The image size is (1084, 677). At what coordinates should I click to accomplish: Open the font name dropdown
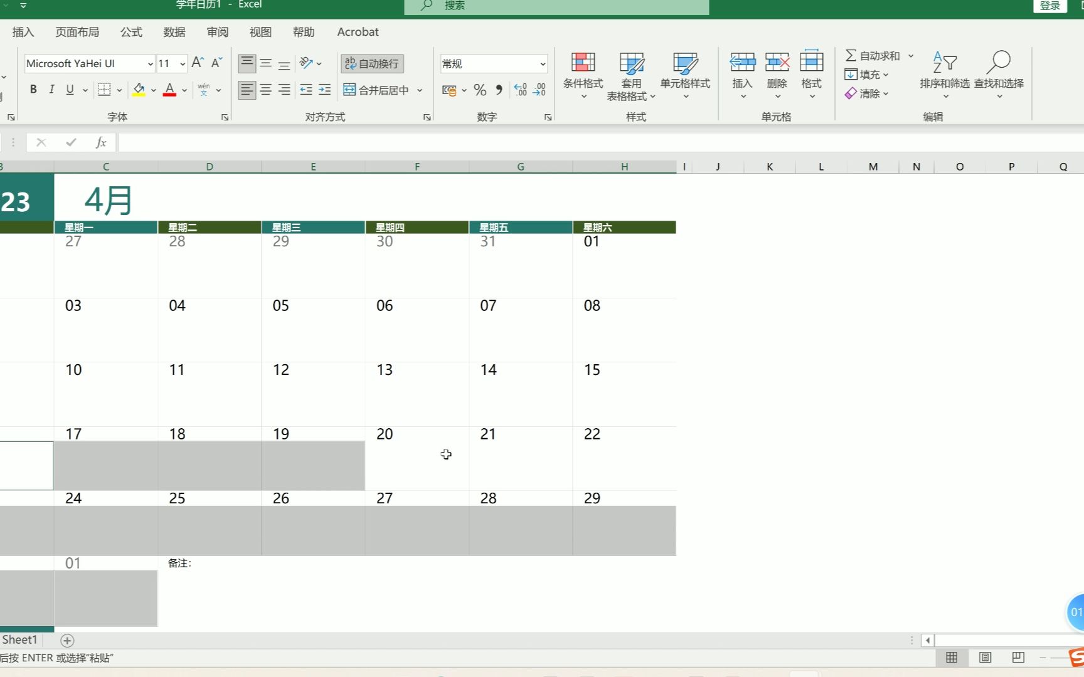pyautogui.click(x=151, y=63)
